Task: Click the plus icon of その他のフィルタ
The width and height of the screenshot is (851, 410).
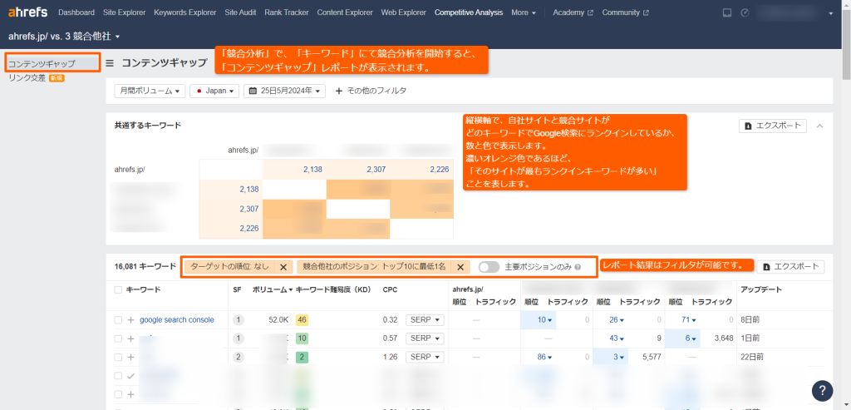Action: (x=339, y=91)
